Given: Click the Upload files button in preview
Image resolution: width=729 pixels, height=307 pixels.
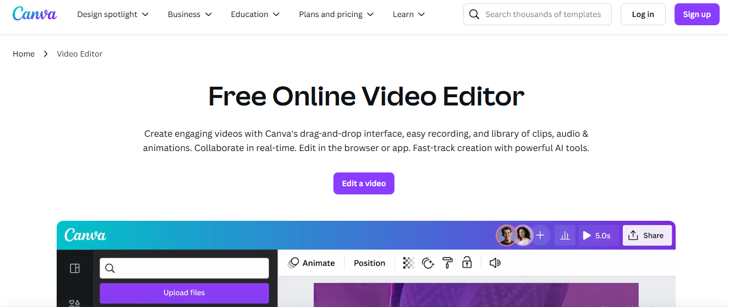Looking at the screenshot, I should pos(184,293).
